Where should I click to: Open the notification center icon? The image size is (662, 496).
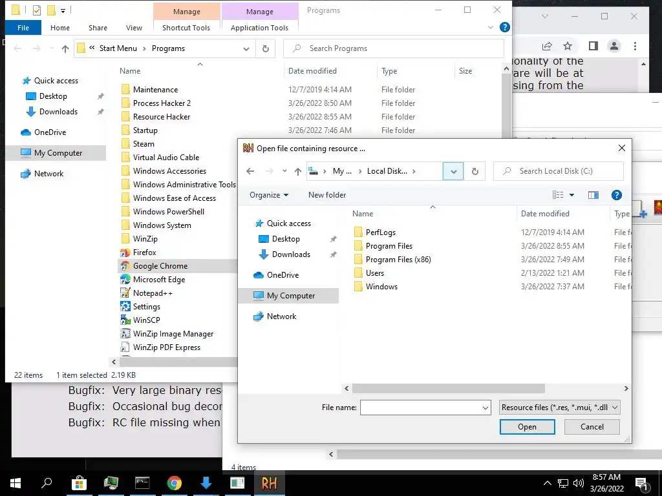641,484
